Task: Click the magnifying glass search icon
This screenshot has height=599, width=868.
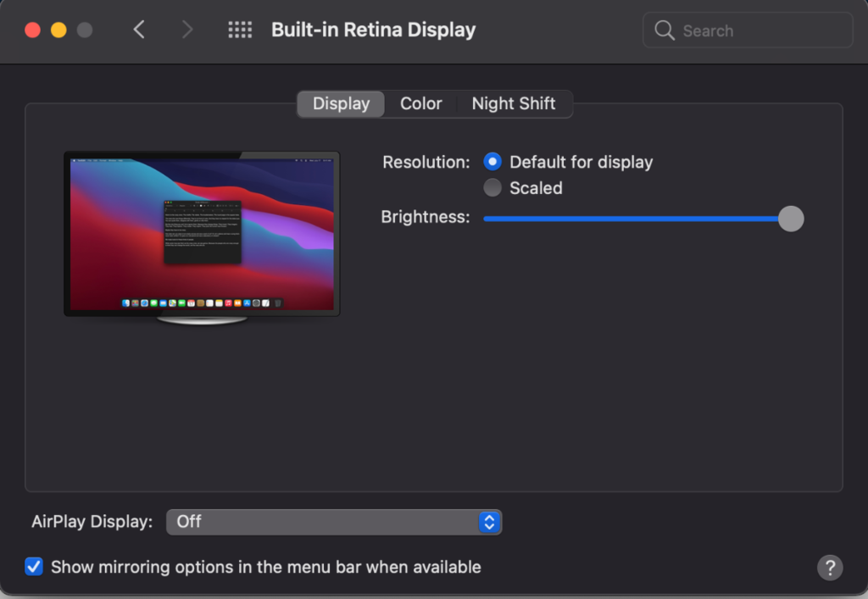Action: click(665, 31)
